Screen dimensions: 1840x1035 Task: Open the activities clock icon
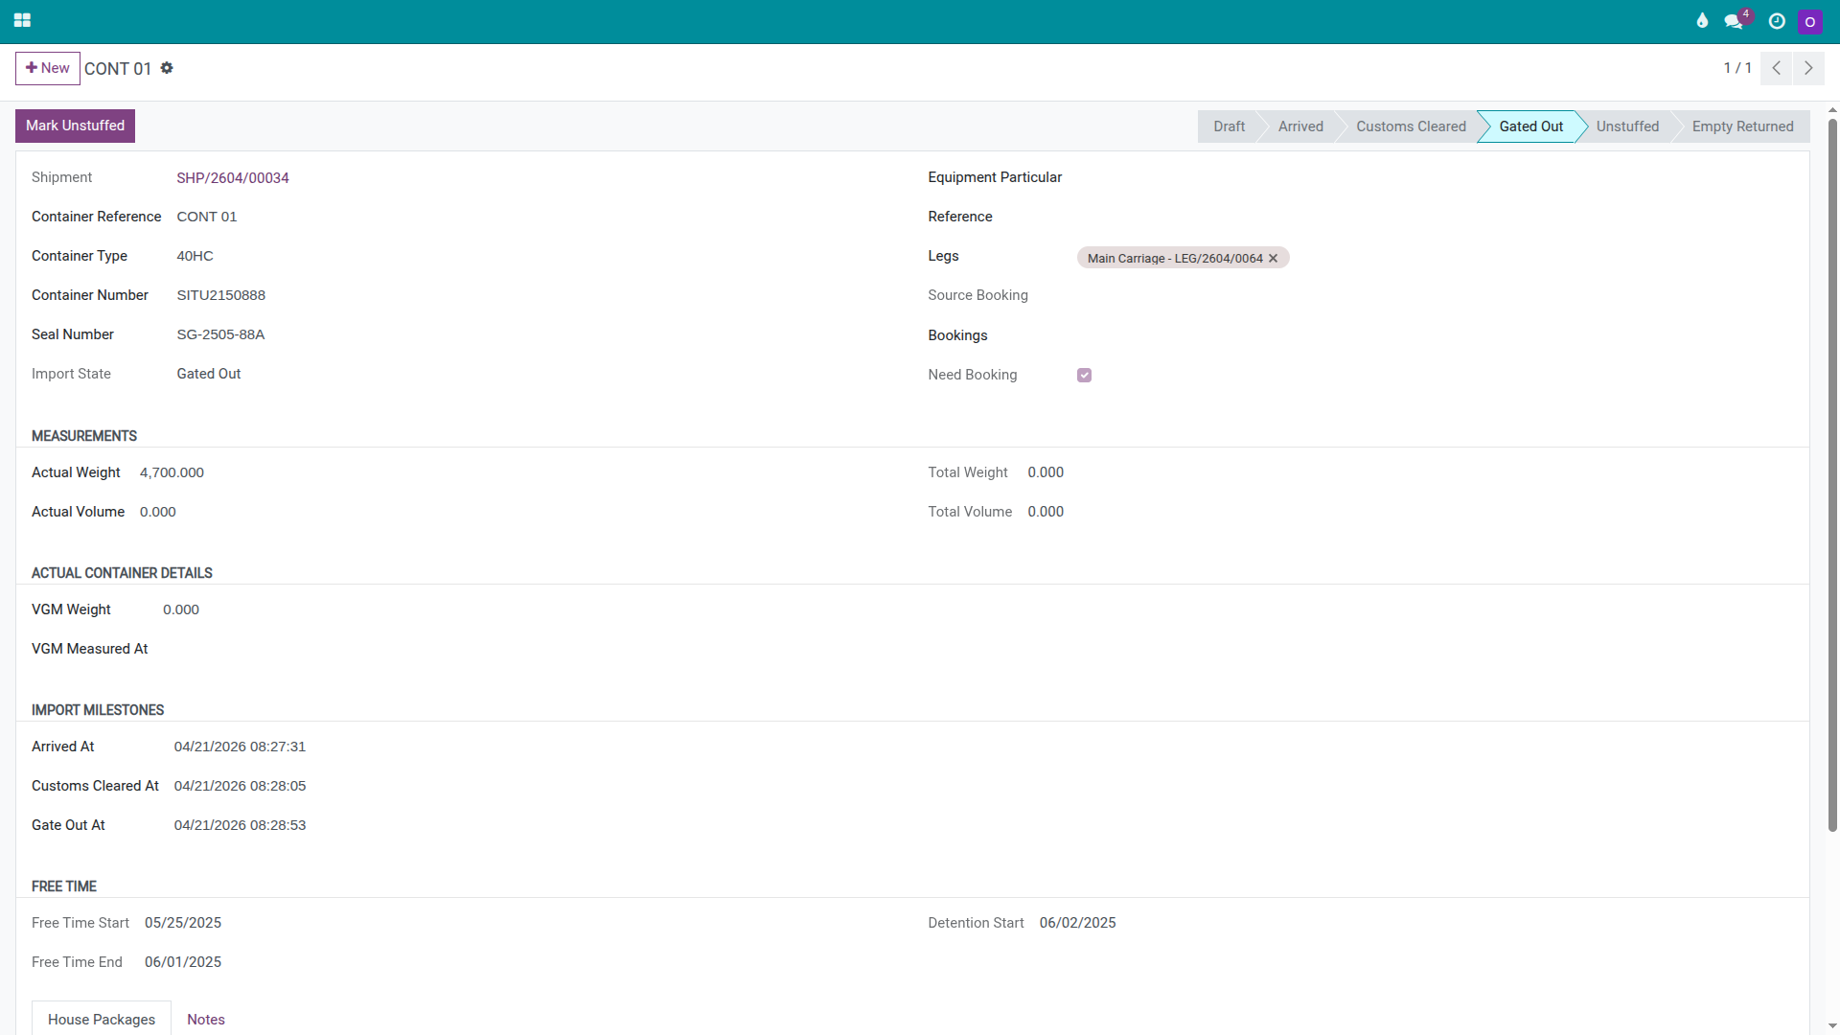coord(1777,20)
